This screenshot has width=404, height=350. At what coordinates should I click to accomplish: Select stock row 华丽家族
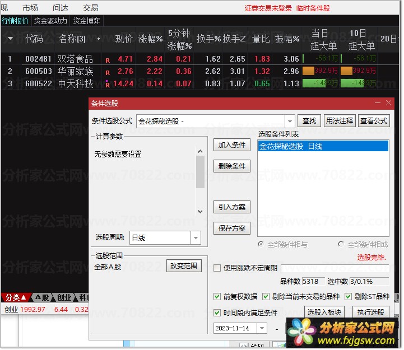(x=200, y=71)
